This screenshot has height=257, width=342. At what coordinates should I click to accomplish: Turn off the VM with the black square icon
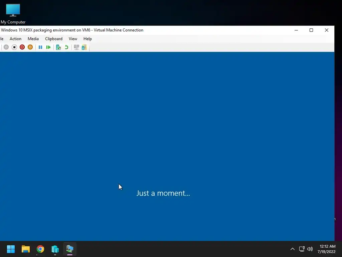point(14,47)
